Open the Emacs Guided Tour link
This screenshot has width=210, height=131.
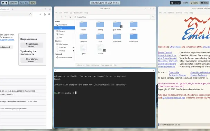tap(167, 55)
